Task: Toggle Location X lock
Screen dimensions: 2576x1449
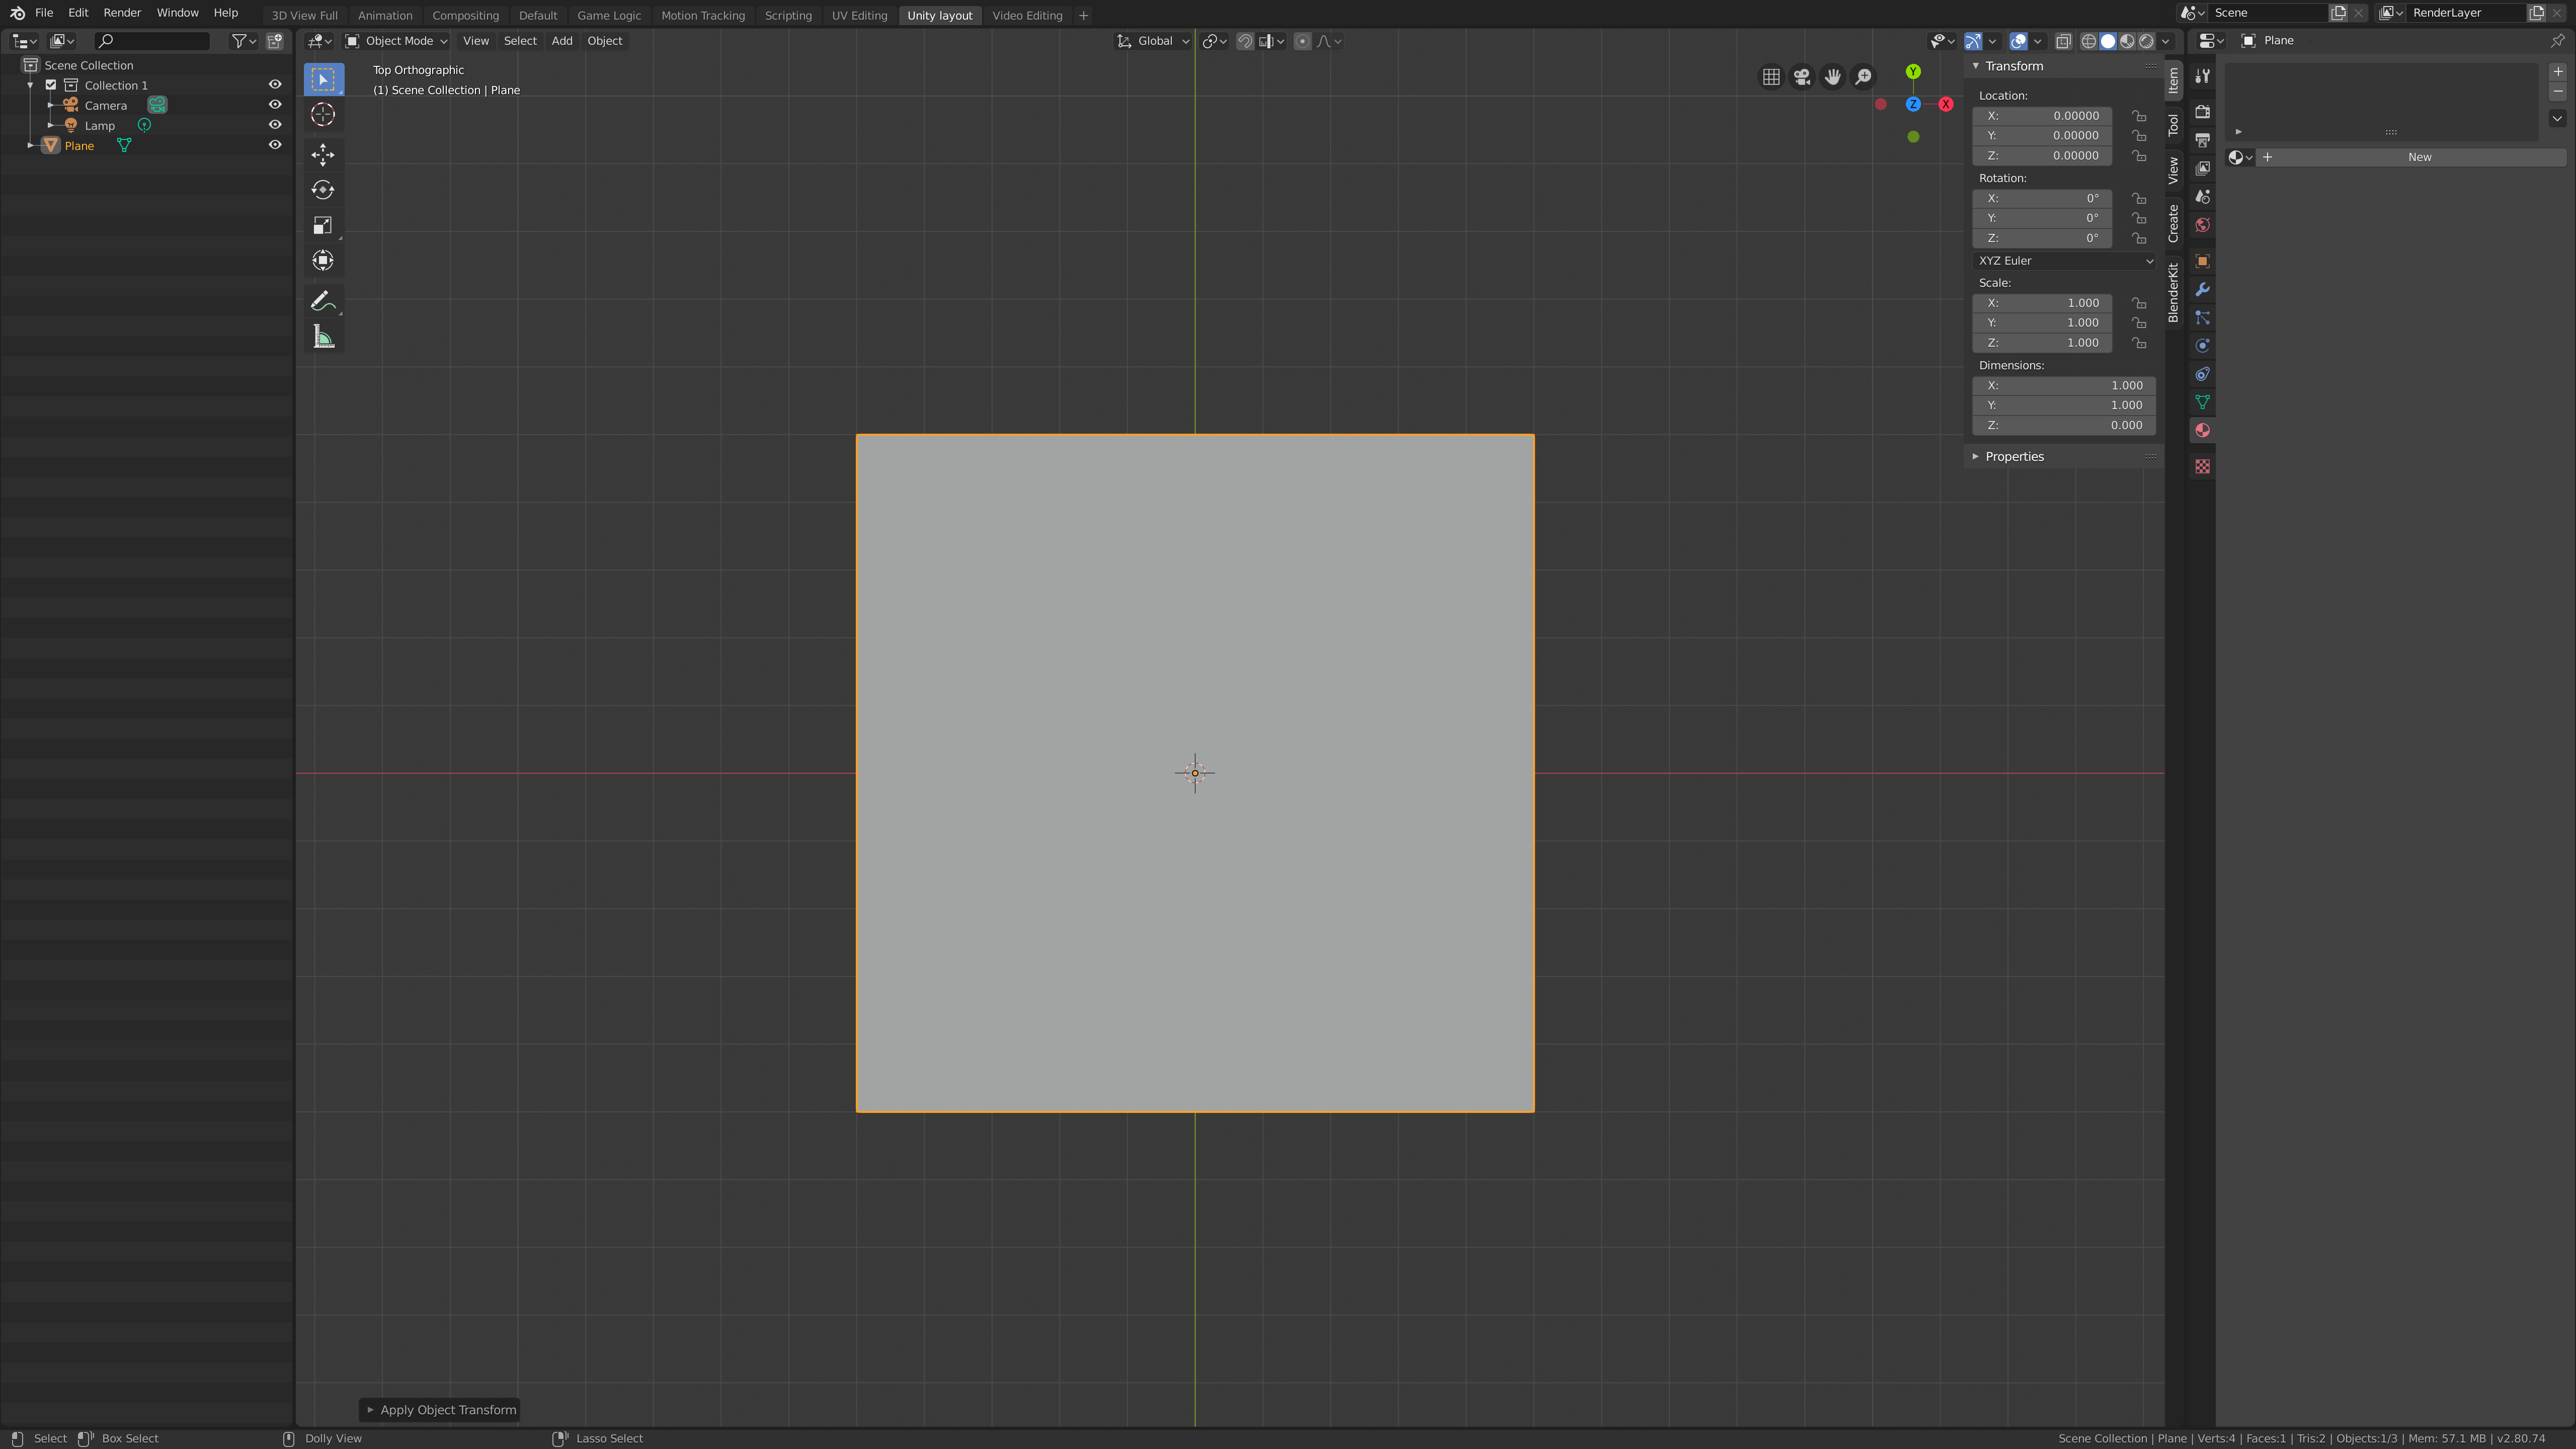Action: click(2139, 116)
